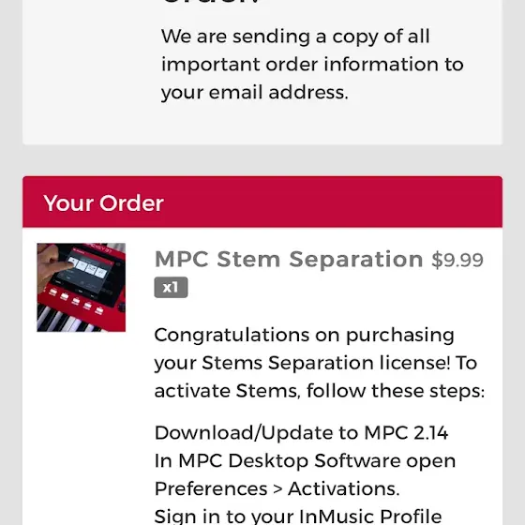Select the $9.99 price label
This screenshot has width=525, height=525.
[457, 260]
